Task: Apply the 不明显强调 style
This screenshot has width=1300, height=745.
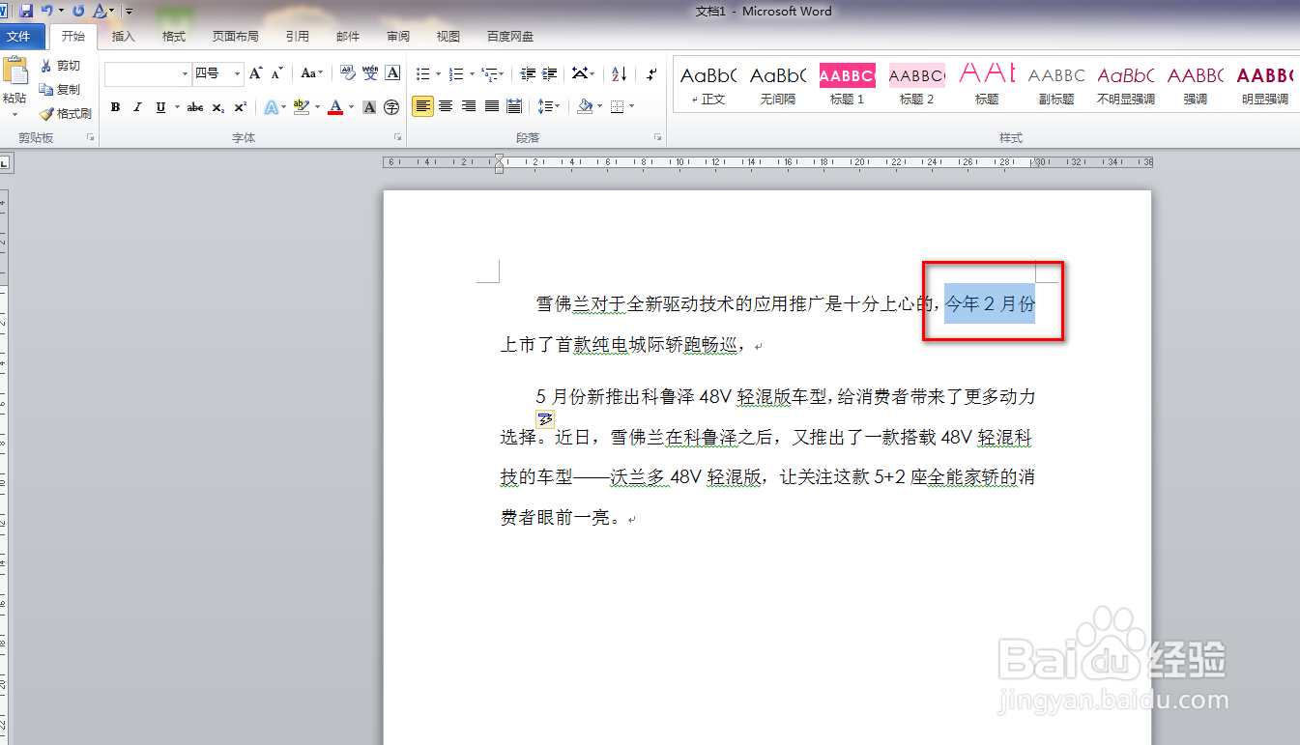Action: click(x=1126, y=84)
